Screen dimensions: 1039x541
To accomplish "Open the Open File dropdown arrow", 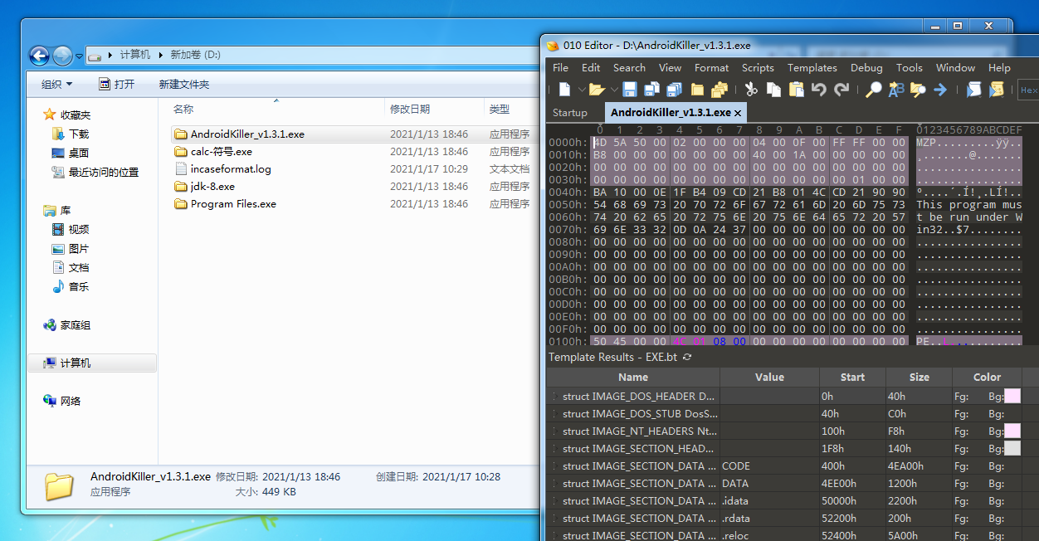I will point(614,90).
